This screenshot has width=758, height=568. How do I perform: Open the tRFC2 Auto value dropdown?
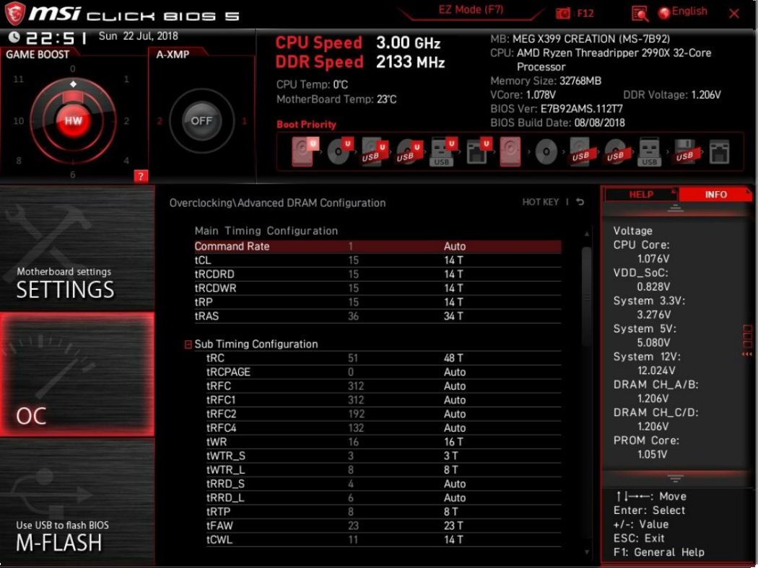455,414
